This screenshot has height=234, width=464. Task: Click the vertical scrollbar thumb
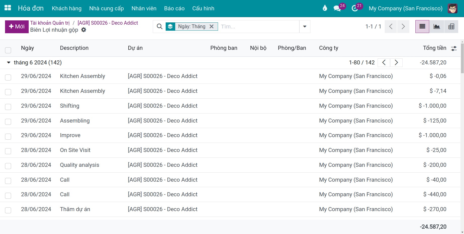click(462, 58)
